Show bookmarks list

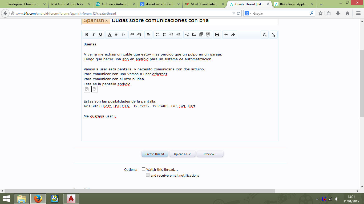coord(329,13)
